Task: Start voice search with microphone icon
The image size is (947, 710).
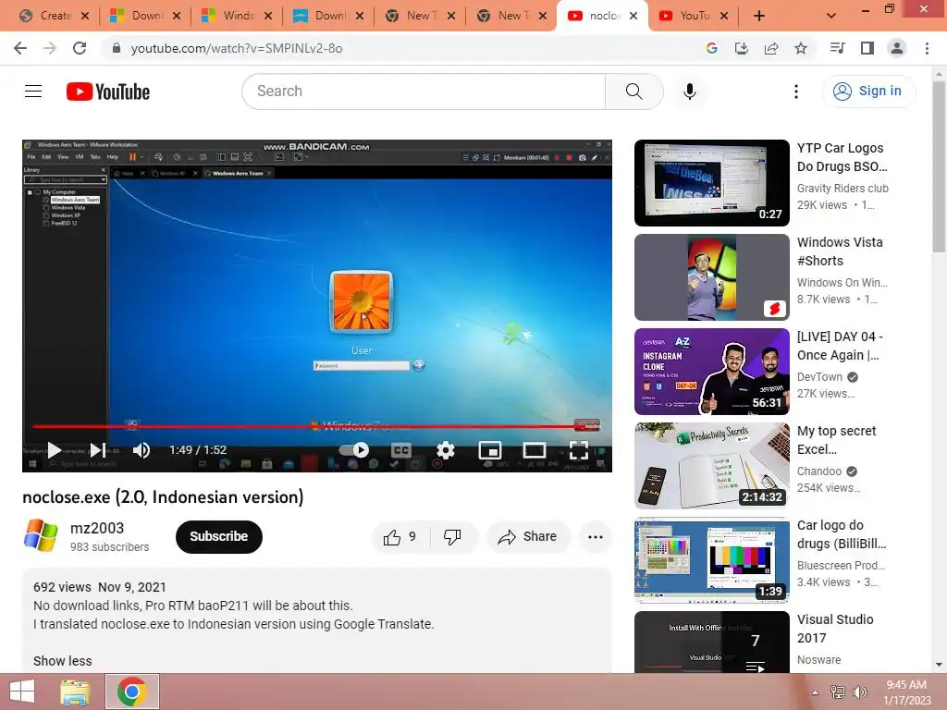Action: (689, 92)
